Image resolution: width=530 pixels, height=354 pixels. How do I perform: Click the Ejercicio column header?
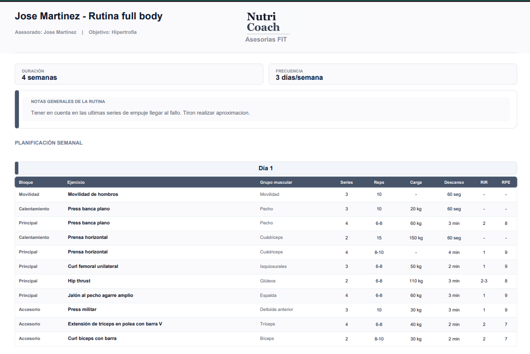[x=76, y=182]
